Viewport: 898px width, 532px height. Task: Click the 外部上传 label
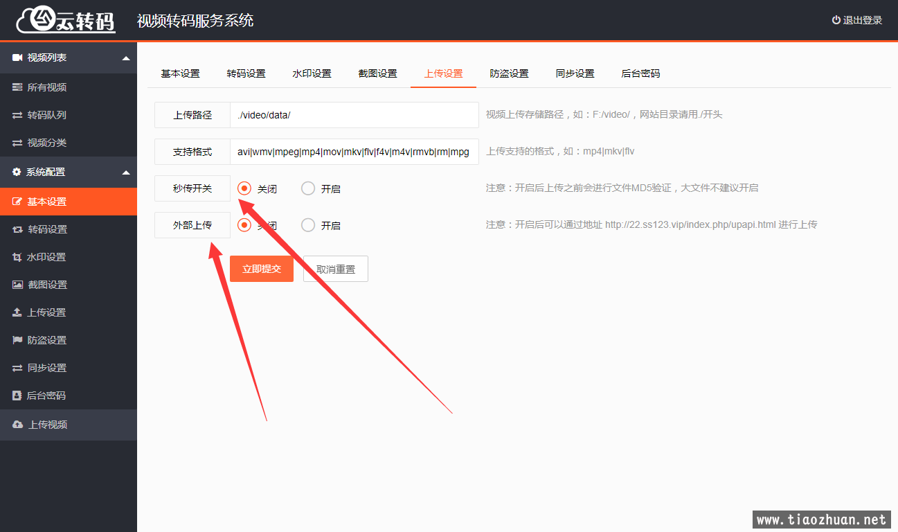(192, 225)
